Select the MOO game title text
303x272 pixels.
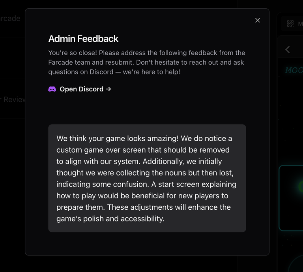tap(294, 70)
